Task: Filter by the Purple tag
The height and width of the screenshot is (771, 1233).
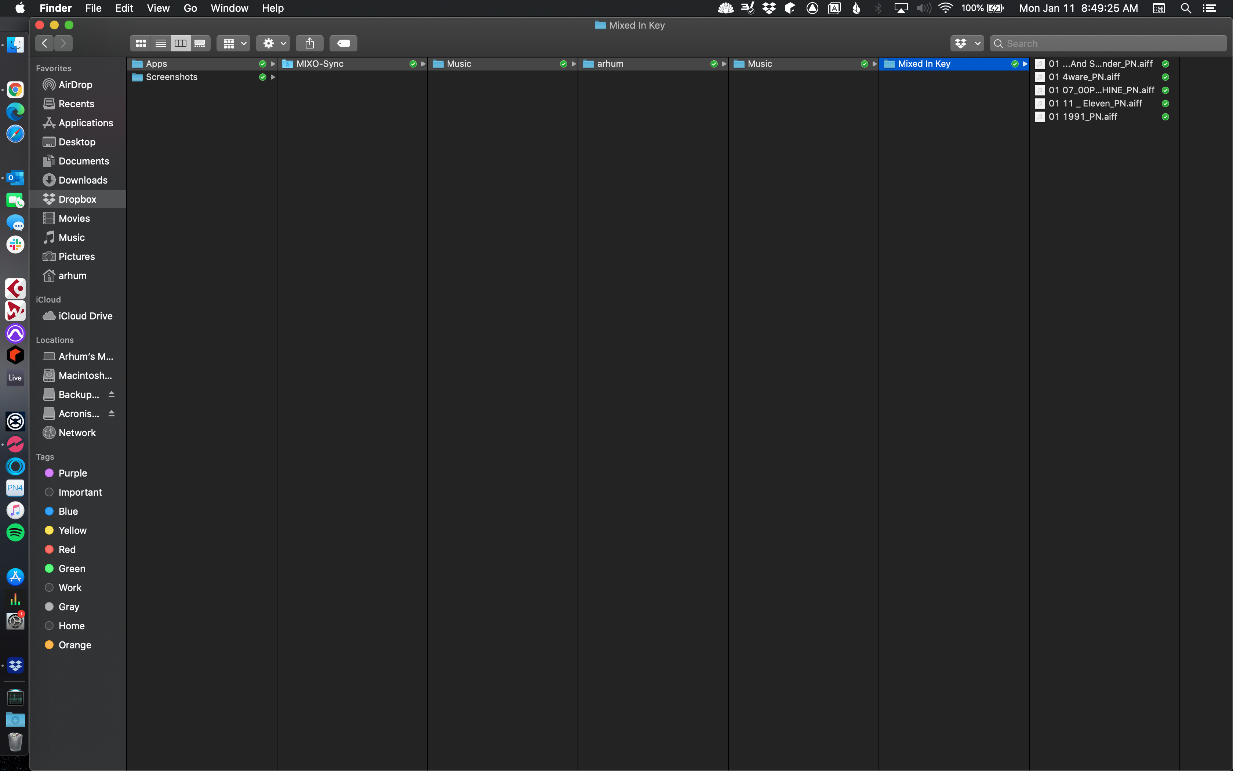Action: click(x=72, y=473)
